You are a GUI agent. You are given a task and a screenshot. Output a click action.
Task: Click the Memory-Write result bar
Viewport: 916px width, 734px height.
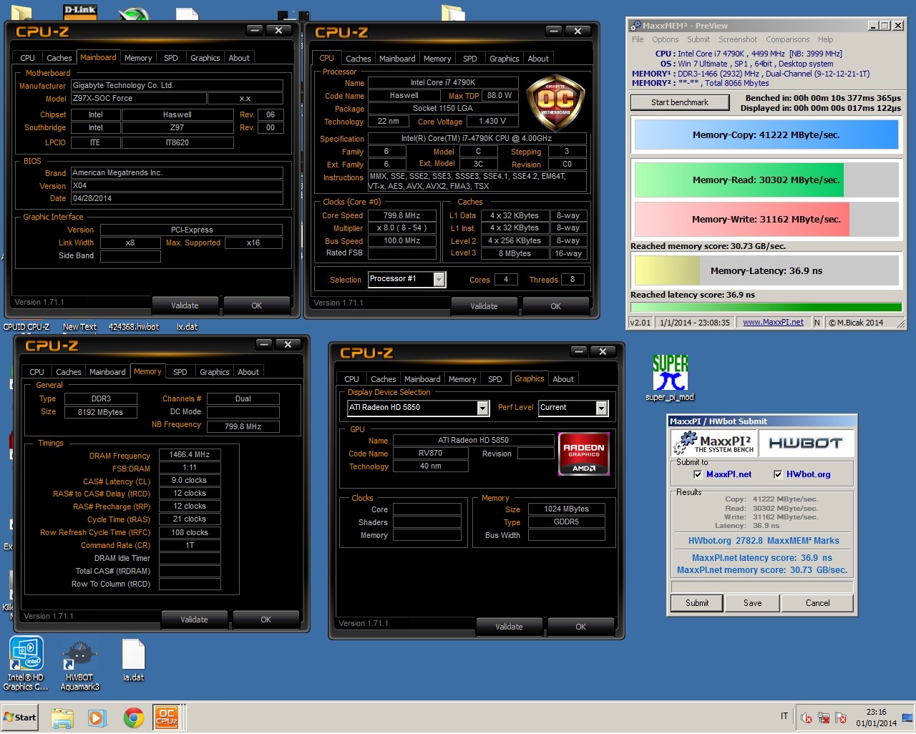click(766, 220)
